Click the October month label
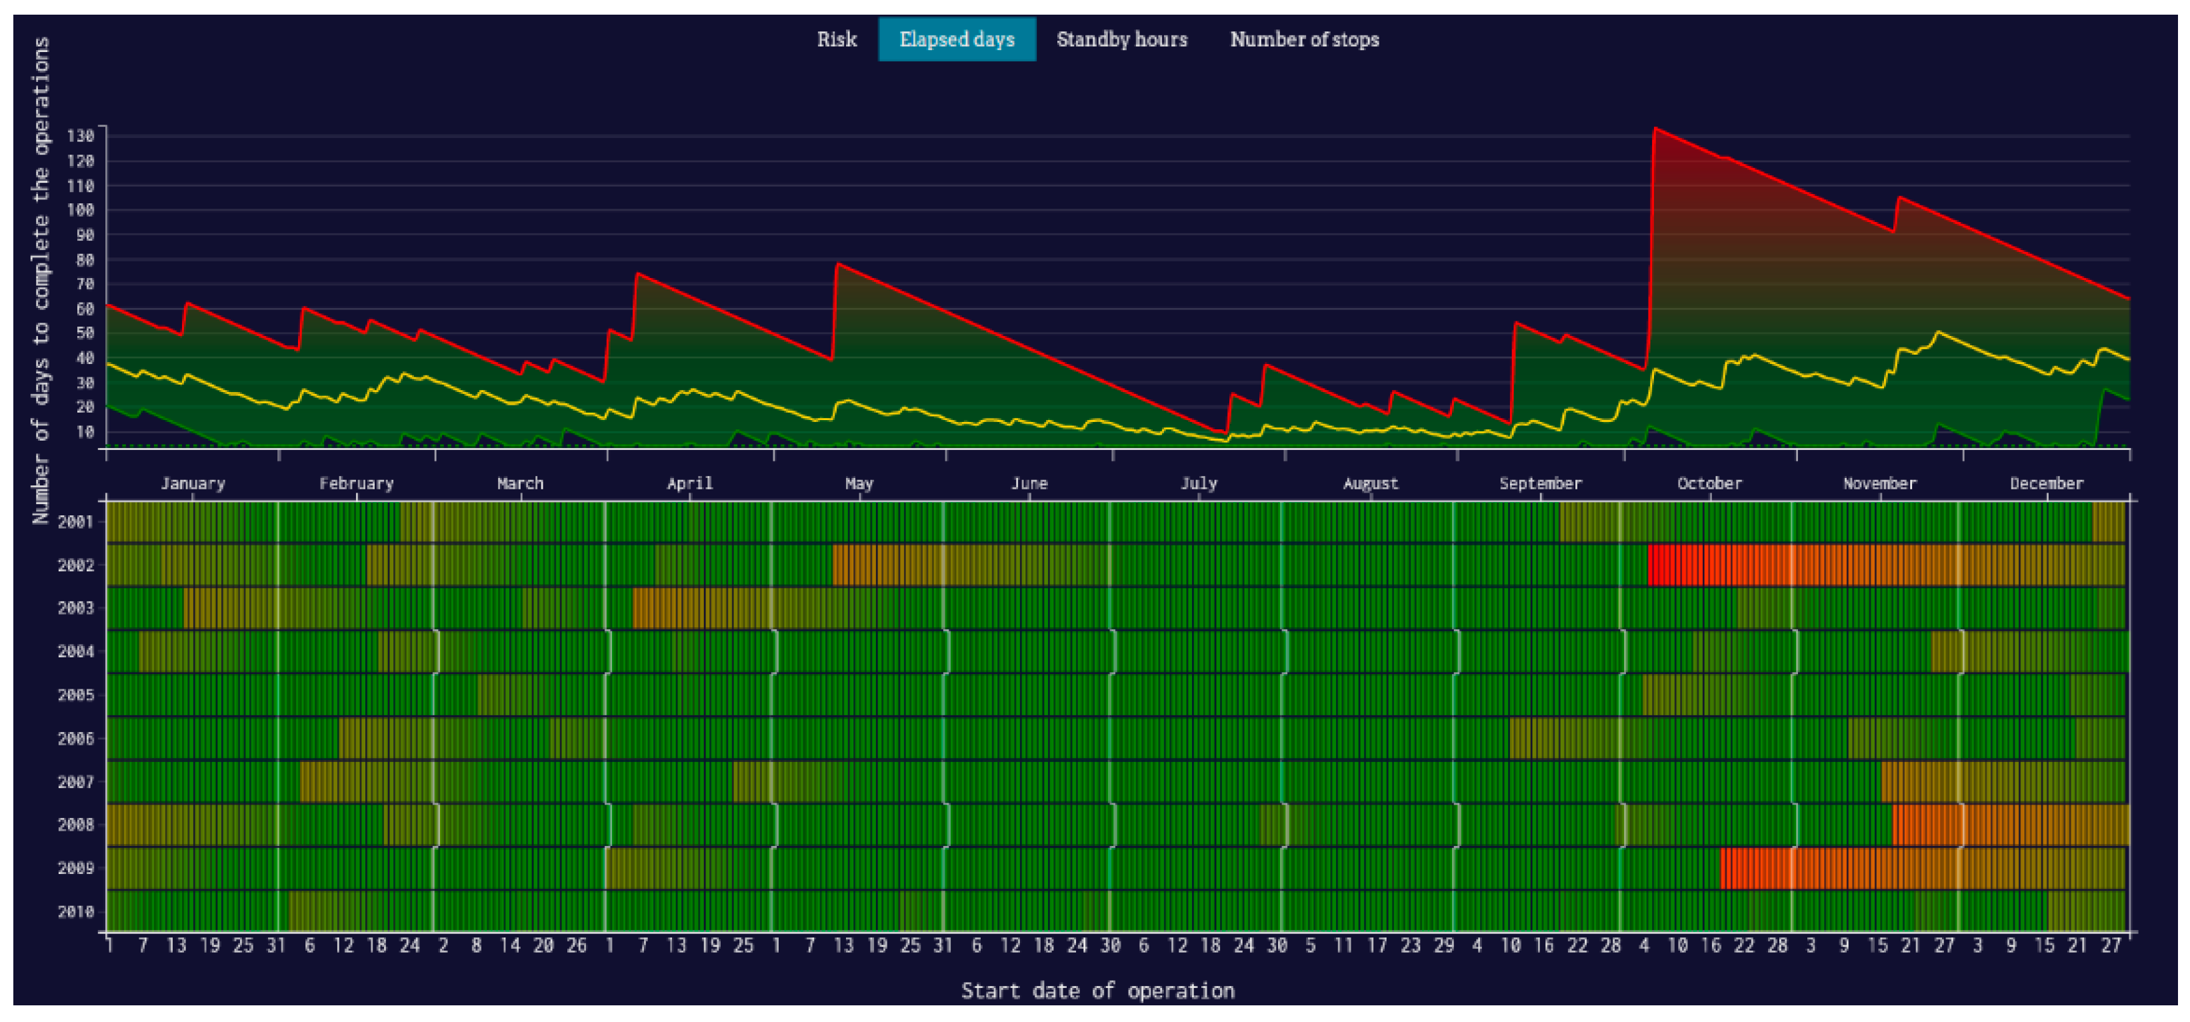Image resolution: width=2190 pixels, height=1022 pixels. [x=1709, y=483]
